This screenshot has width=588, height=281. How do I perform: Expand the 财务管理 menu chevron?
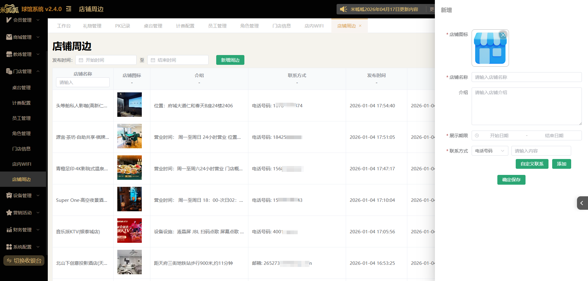38,230
